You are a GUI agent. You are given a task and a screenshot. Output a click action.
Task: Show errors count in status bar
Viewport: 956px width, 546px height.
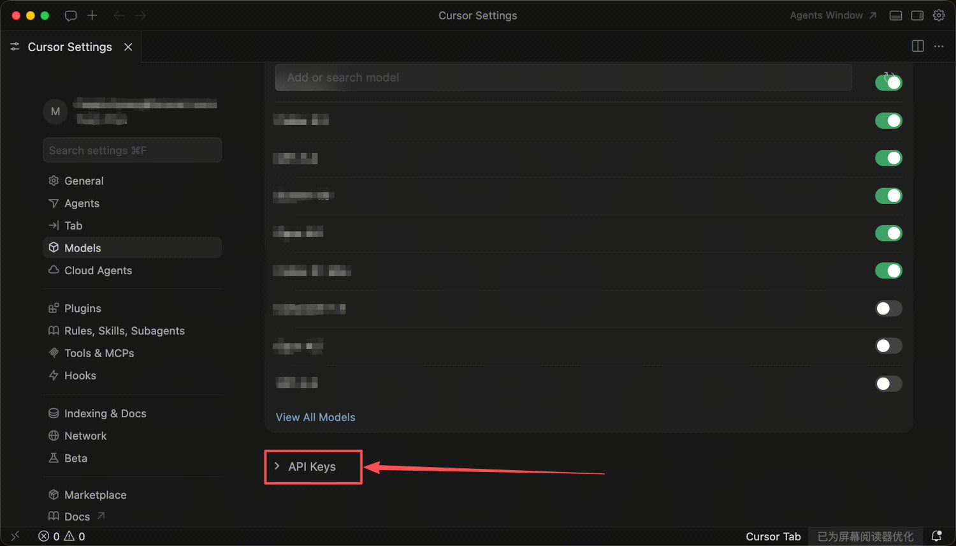tap(49, 536)
